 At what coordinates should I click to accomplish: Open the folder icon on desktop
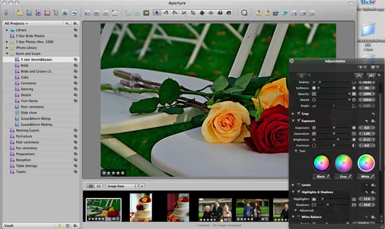369,30
